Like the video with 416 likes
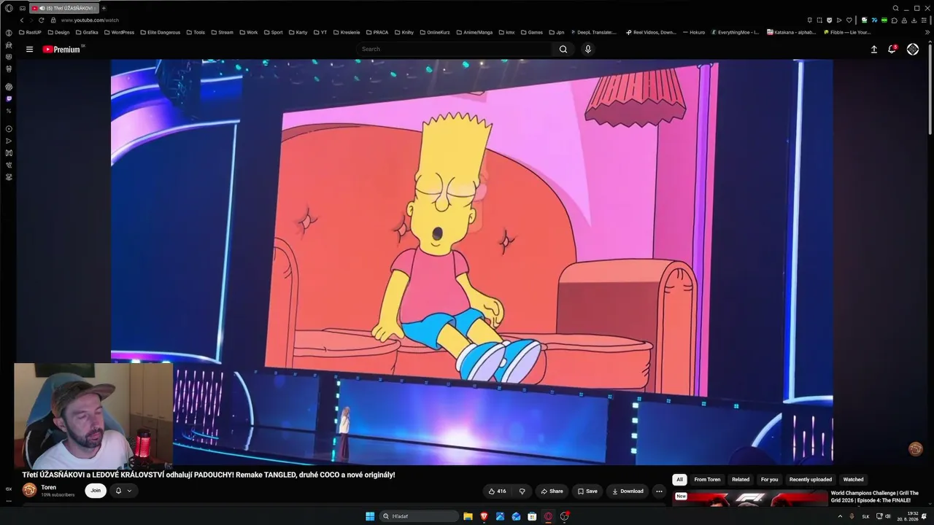Viewport: 934px width, 525px height. tap(498, 491)
